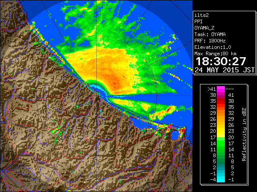Click the OYAMA_Z product name
257x192 pixels.
click(204, 28)
